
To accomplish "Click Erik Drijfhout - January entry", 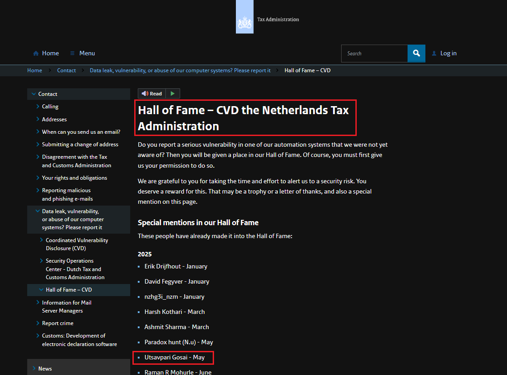I will click(176, 266).
